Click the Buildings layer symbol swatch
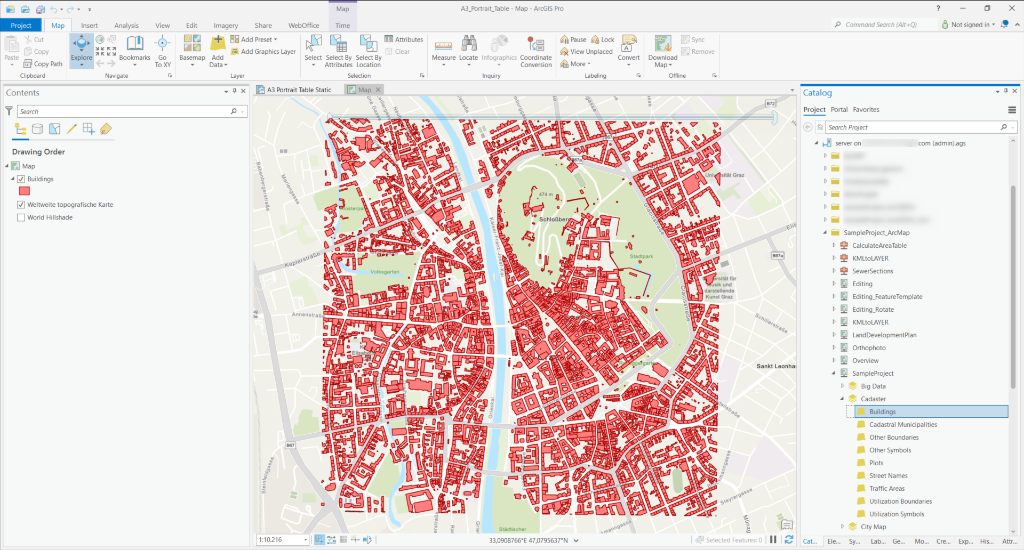Image resolution: width=1024 pixels, height=550 pixels. (24, 191)
